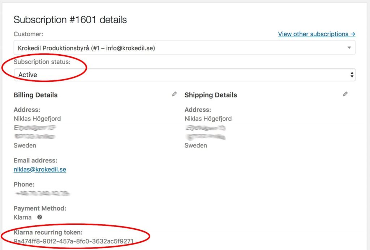Click Niklas Högefjord under shipping address
370x250 pixels.
tap(208, 119)
